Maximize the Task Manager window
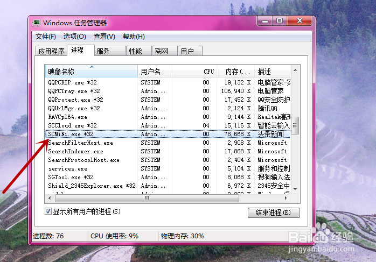376x262 pixels. tap(280, 21)
